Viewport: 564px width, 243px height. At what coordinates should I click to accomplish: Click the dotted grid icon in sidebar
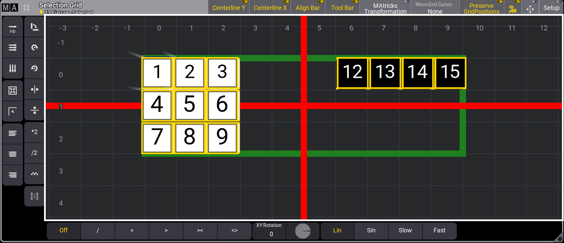pyautogui.click(x=34, y=196)
